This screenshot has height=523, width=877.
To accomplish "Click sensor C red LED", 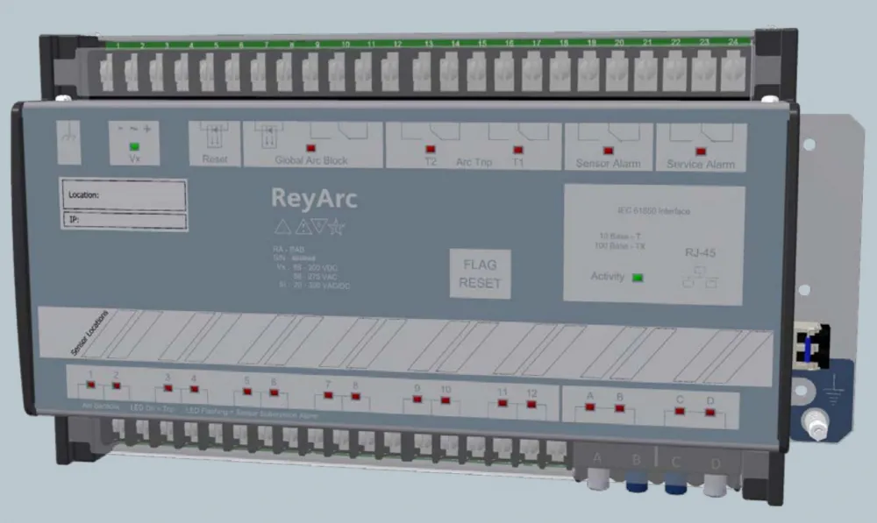I will click(680, 411).
